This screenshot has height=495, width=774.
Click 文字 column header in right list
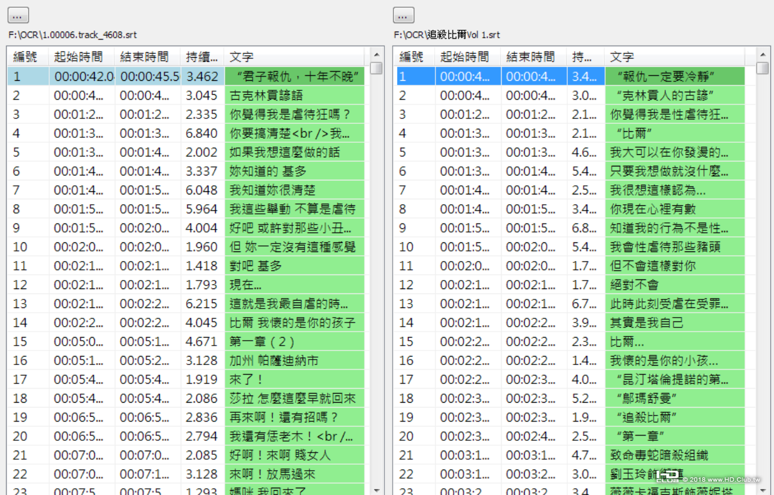tap(675, 57)
